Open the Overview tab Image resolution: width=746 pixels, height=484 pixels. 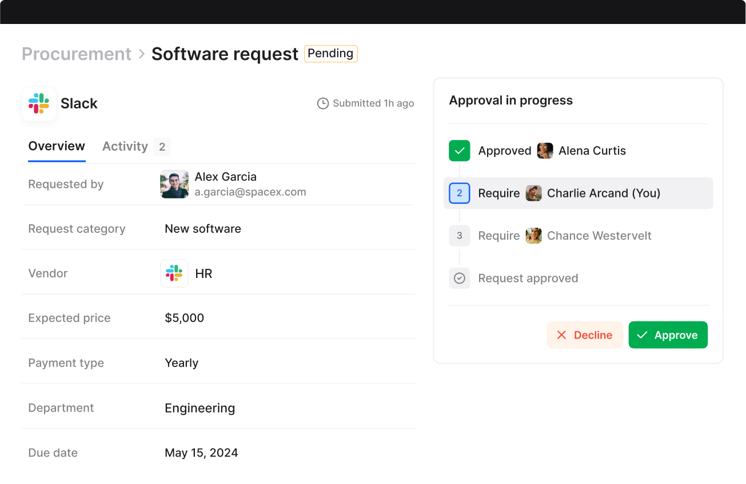57,146
